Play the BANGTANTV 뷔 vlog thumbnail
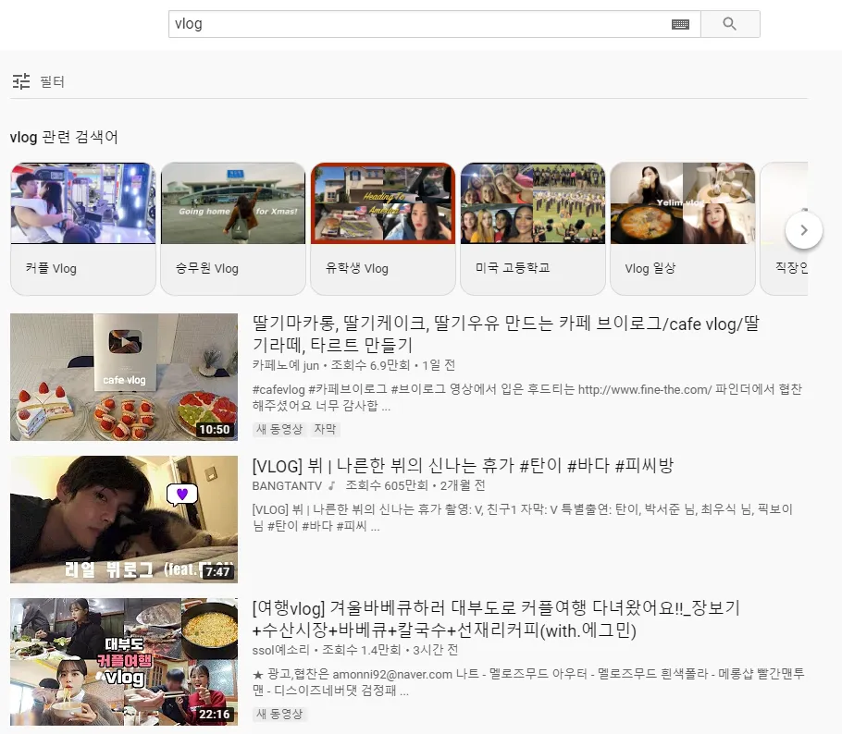The image size is (842, 734). pos(124,520)
